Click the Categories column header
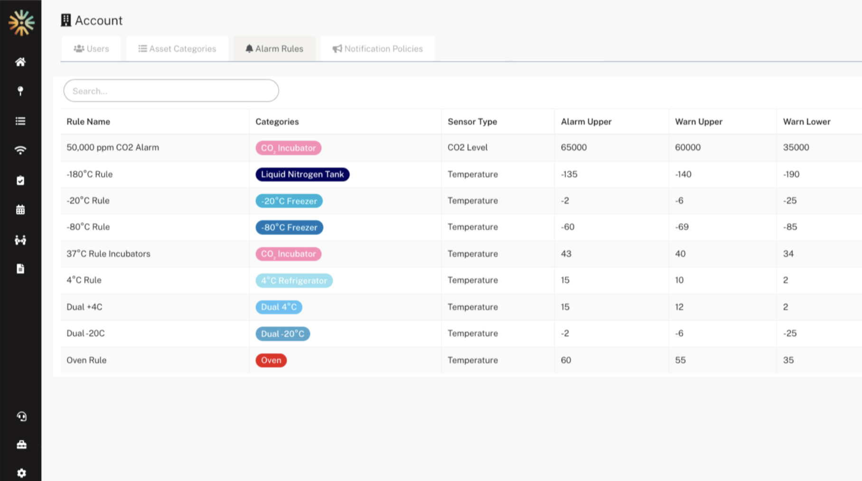Screen dimensions: 862x481 click(x=277, y=121)
